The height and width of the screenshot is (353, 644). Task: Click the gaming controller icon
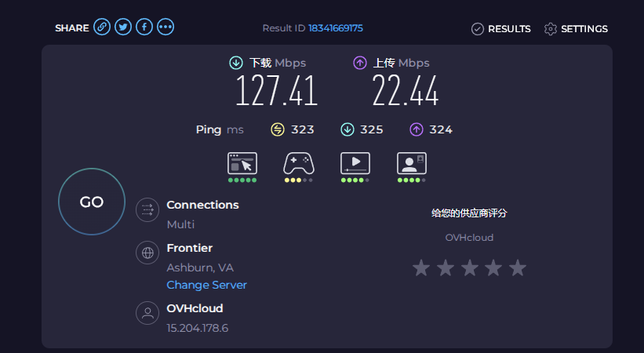click(298, 163)
